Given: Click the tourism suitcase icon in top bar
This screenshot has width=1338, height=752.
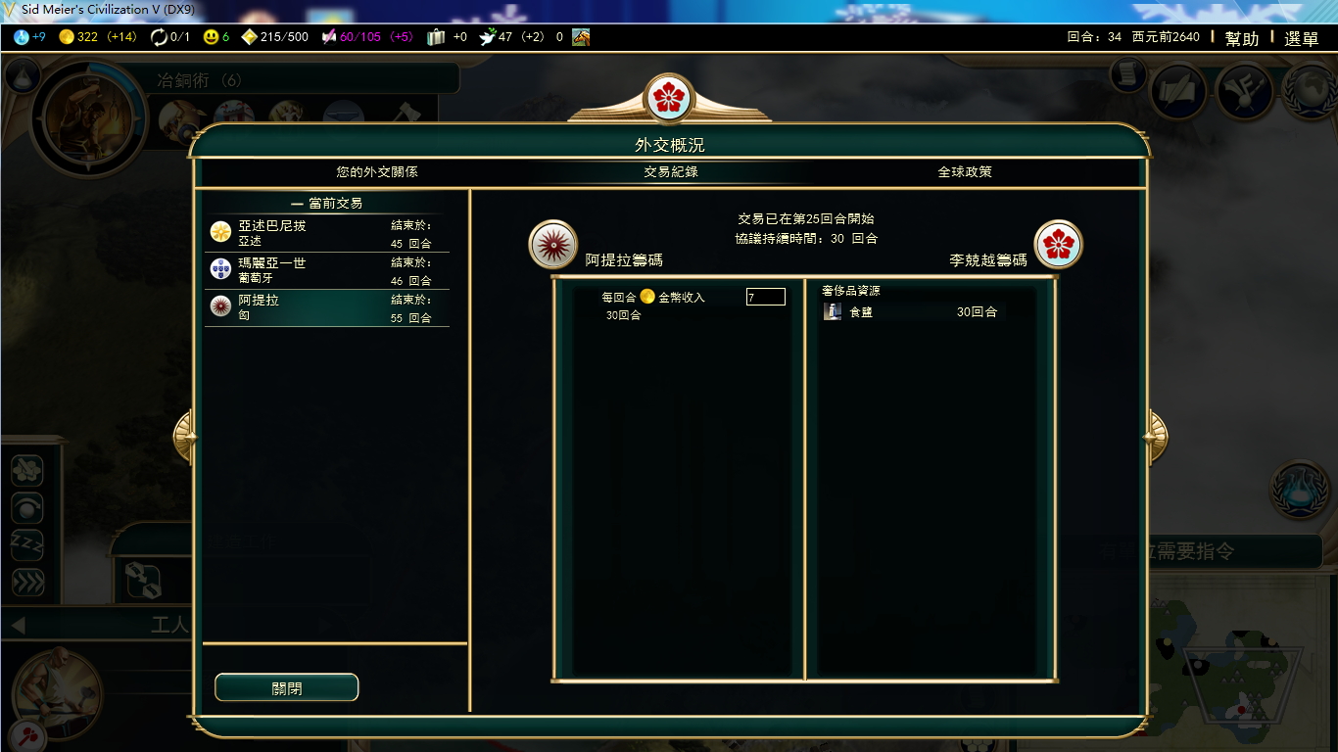Looking at the screenshot, I should (x=436, y=37).
